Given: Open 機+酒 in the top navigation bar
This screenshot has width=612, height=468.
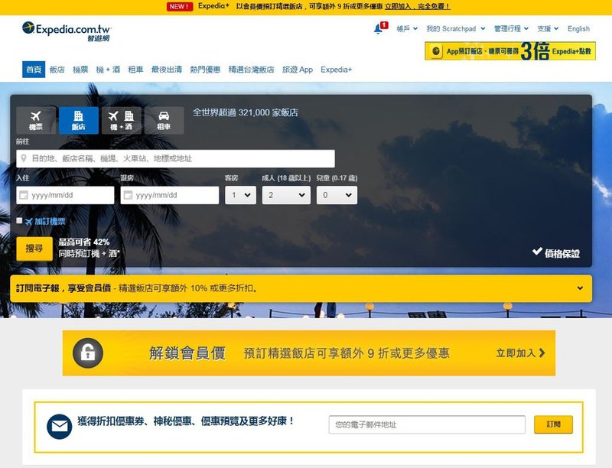Looking at the screenshot, I should tap(108, 70).
